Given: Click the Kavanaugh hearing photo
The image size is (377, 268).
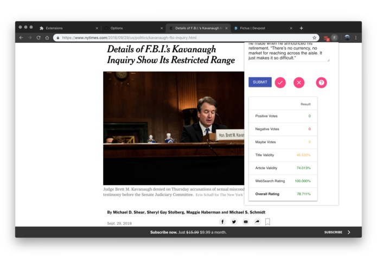Looking at the screenshot, I should click(174, 128).
